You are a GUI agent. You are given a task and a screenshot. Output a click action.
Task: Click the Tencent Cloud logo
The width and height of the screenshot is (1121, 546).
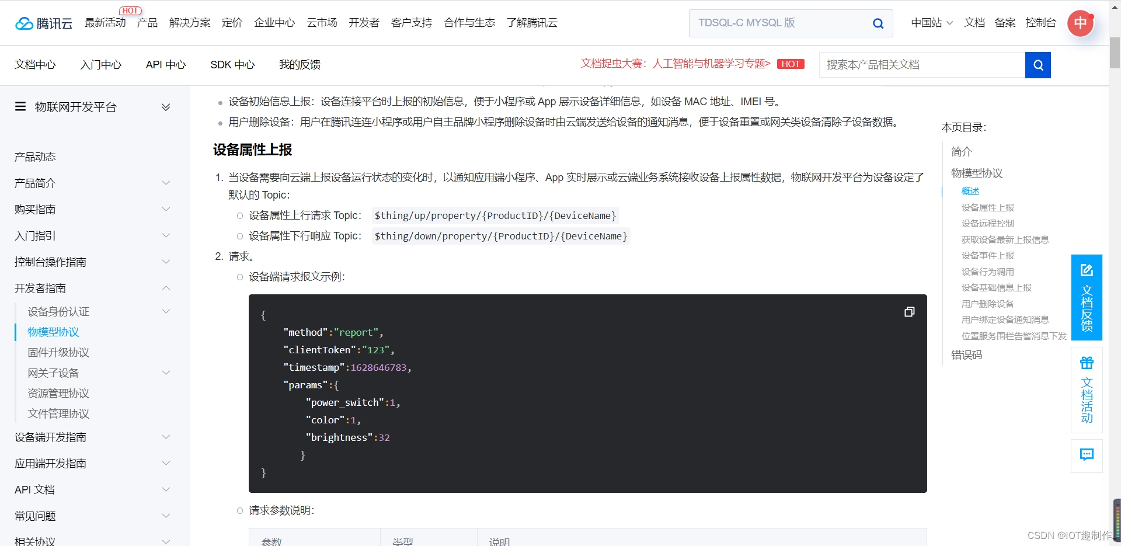(44, 23)
